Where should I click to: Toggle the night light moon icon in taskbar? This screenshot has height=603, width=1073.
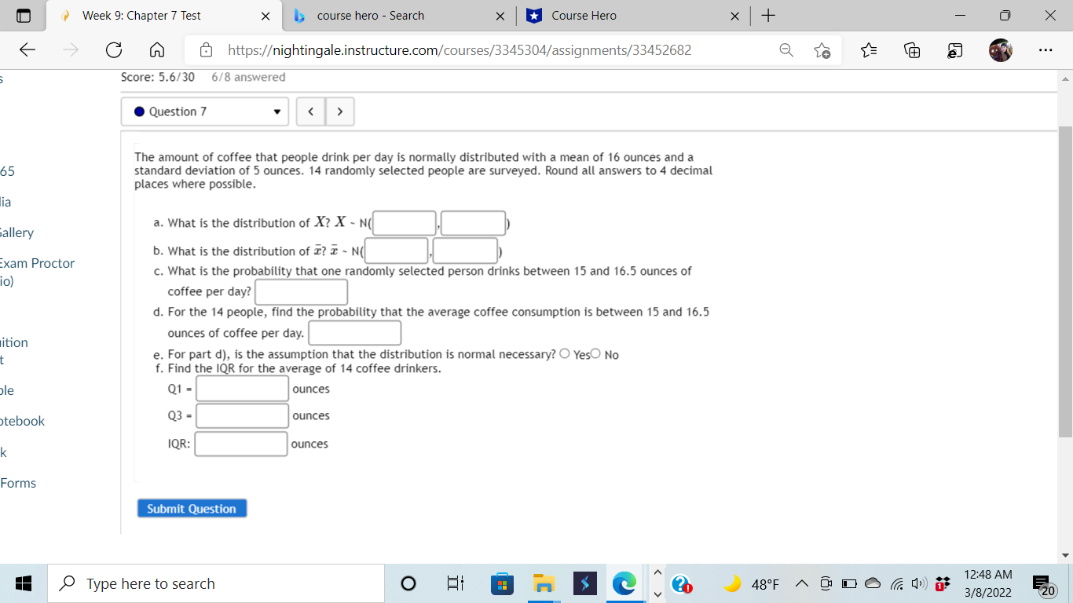734,583
